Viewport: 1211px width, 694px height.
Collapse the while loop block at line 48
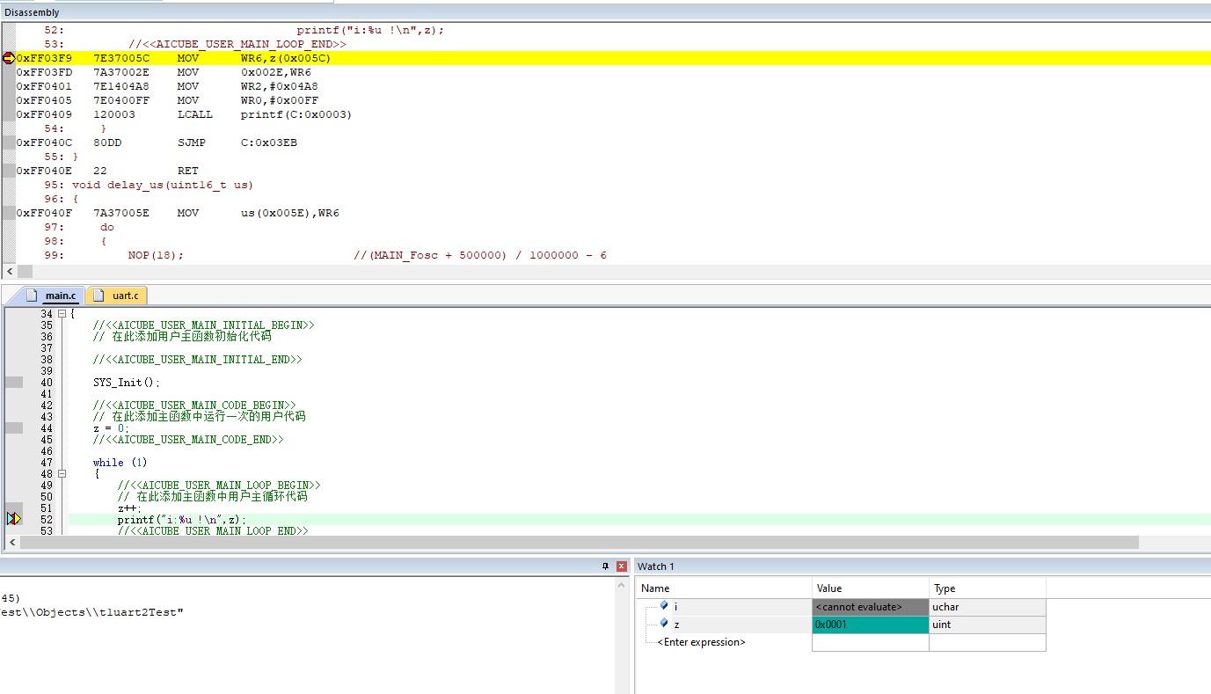tap(62, 473)
